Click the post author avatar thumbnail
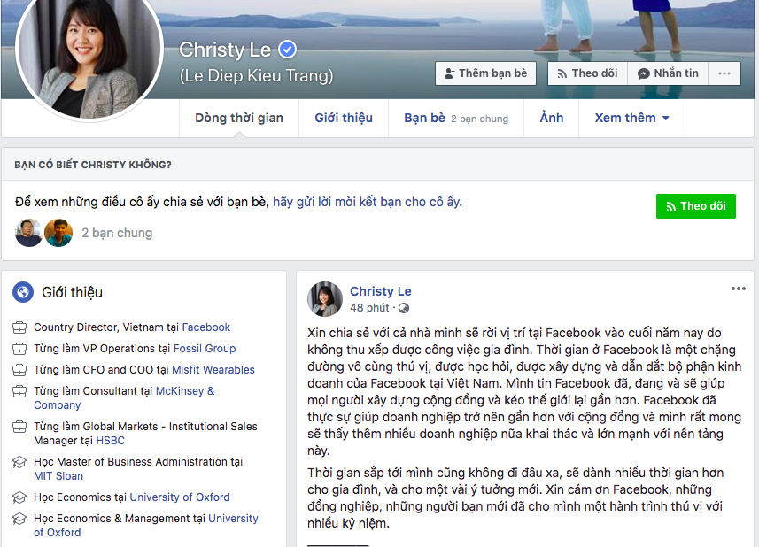The height and width of the screenshot is (547, 759). coord(325,299)
